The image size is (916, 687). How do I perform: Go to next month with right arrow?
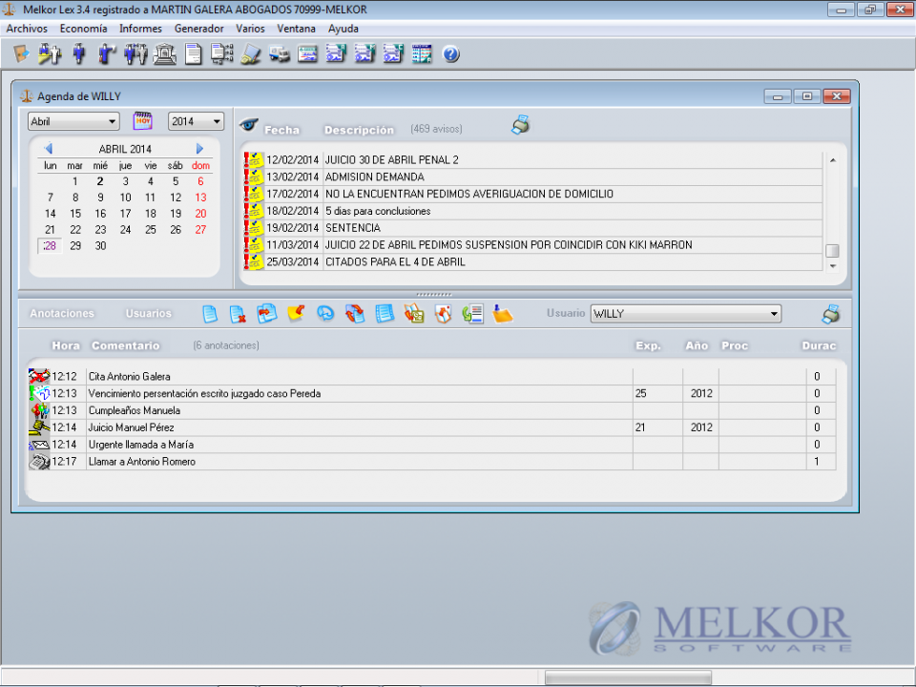[200, 149]
